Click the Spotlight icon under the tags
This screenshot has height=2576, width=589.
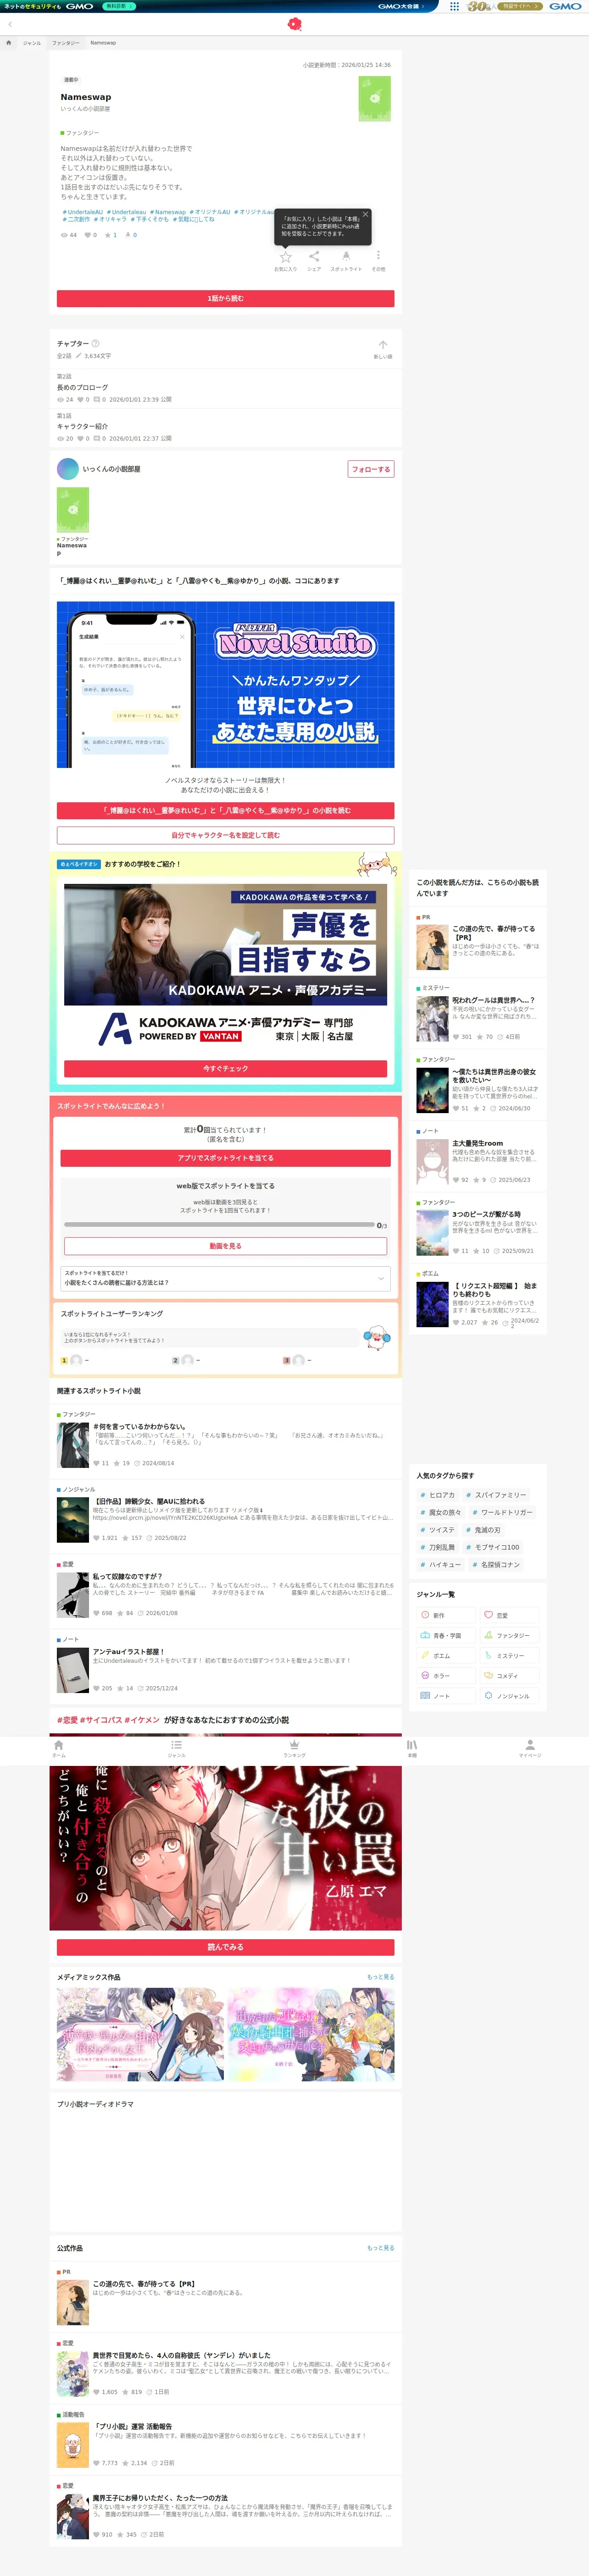click(x=346, y=257)
